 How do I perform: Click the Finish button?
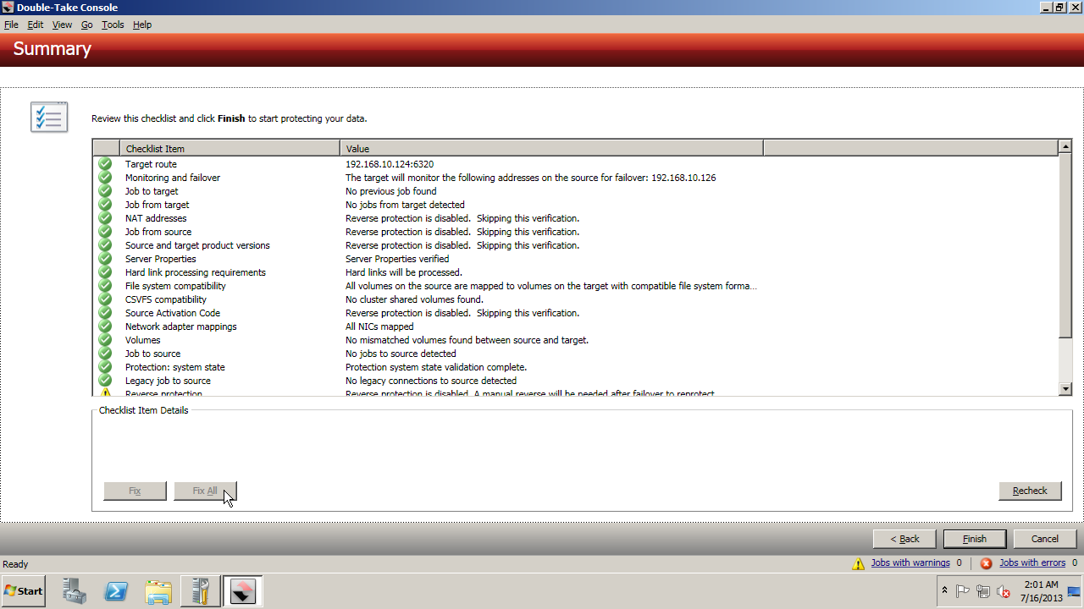click(975, 539)
